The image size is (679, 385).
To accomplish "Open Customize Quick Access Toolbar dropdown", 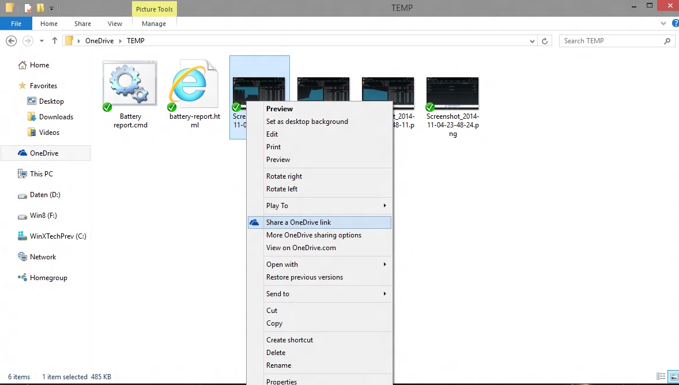I will (x=51, y=8).
